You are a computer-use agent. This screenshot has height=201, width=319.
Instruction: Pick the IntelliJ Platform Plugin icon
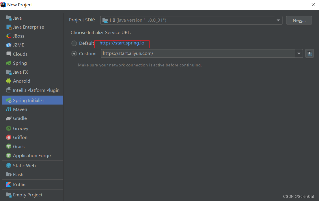pyautogui.click(x=9, y=90)
